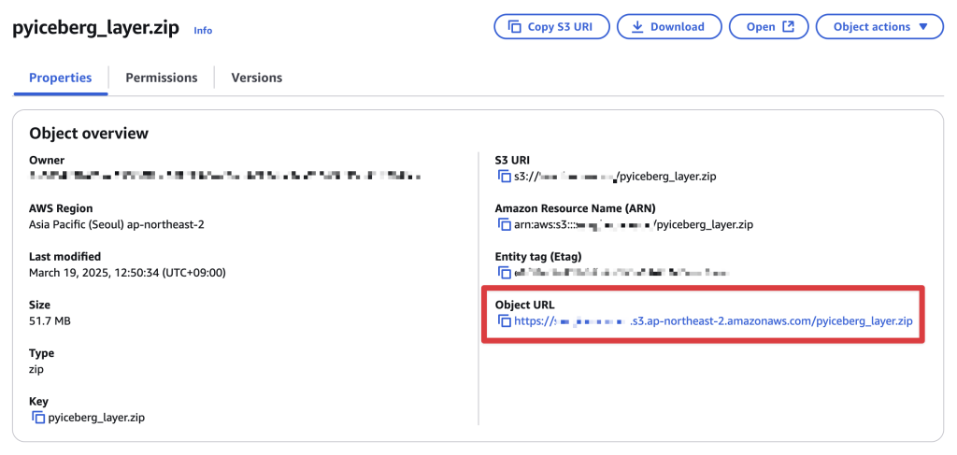957x455 pixels.
Task: Select the March 19, 2025 modified date
Action: [127, 273]
